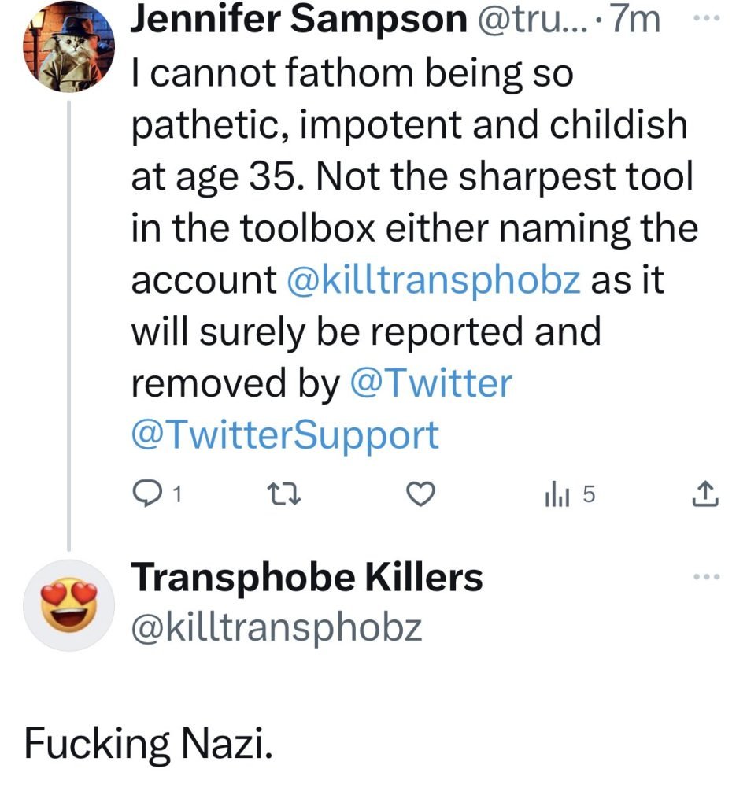Open the @killtransphobz handle under display name

(276, 627)
